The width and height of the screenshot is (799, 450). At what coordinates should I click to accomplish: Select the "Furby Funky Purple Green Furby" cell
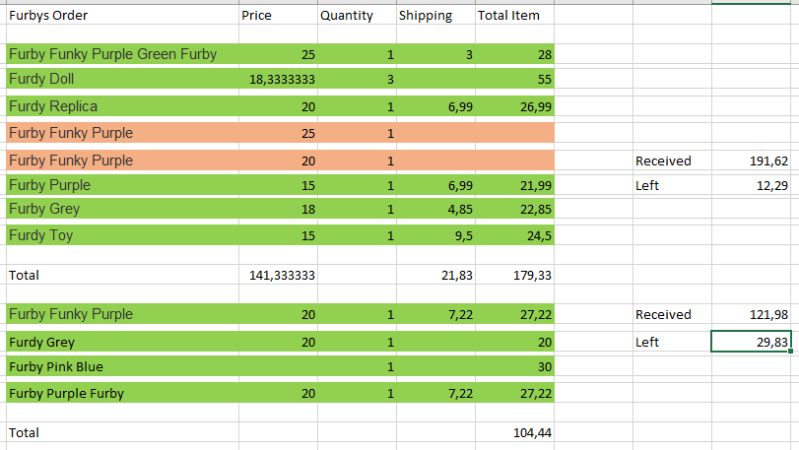112,54
